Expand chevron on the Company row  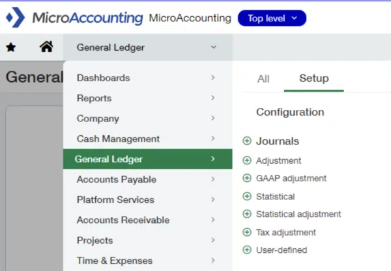(212, 118)
